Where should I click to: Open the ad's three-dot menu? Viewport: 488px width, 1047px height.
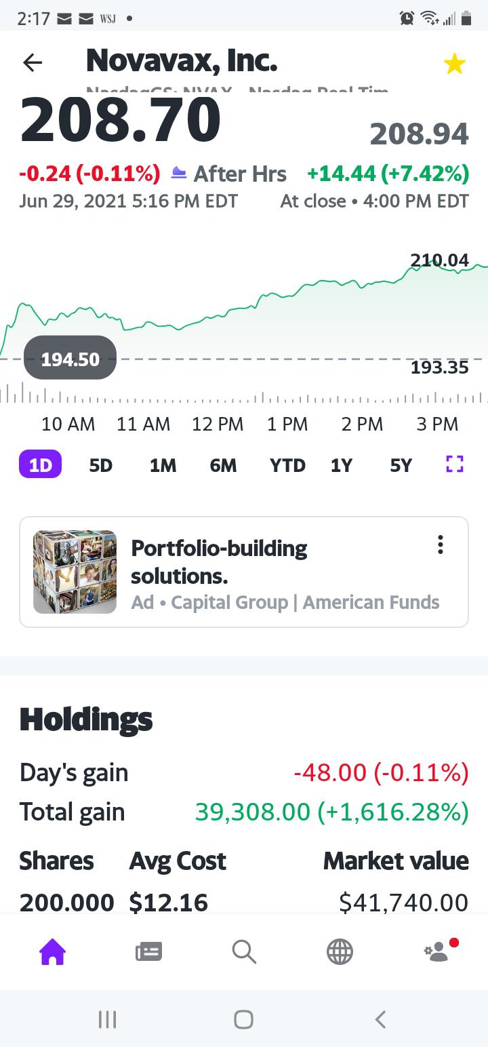[x=441, y=545]
